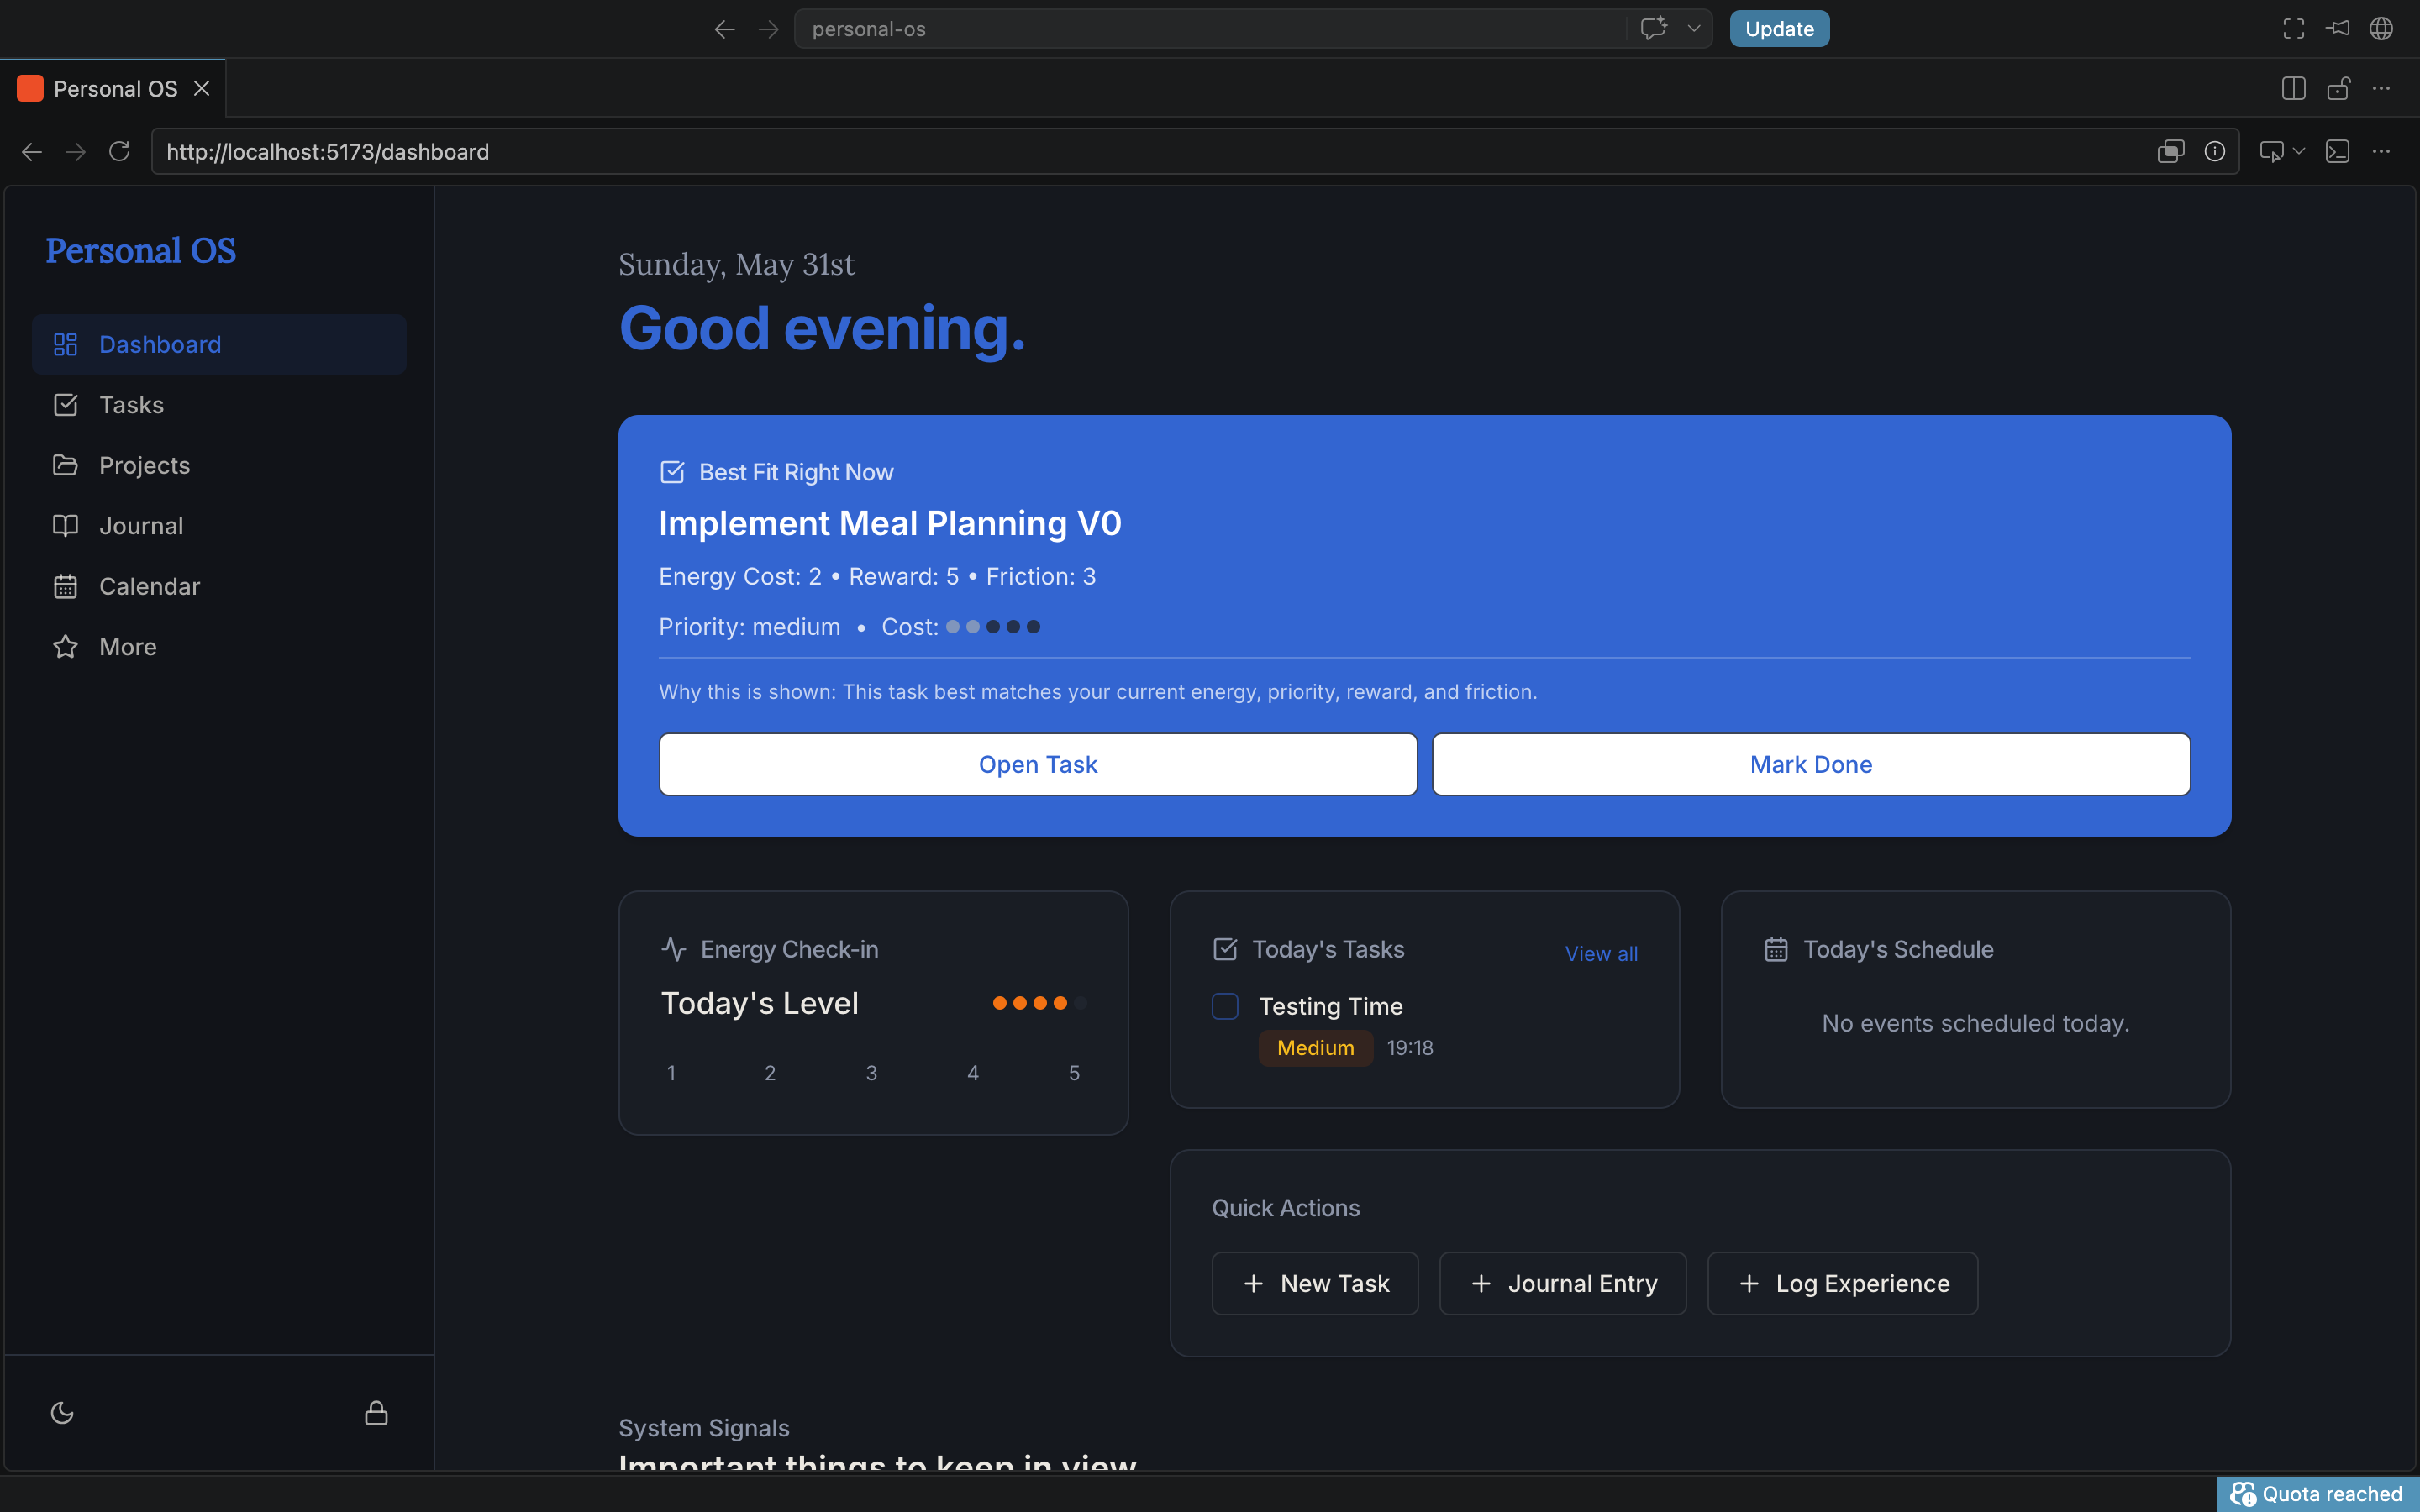
Task: Set energy level to 3
Action: click(871, 1073)
